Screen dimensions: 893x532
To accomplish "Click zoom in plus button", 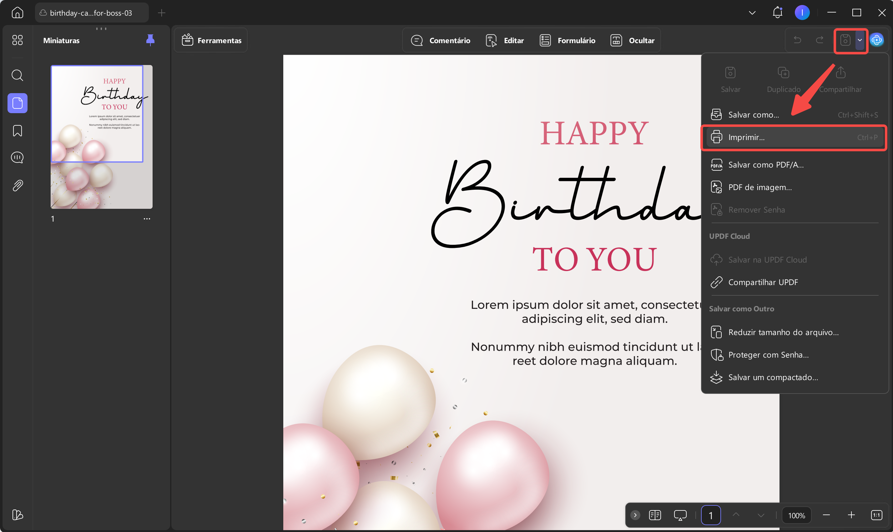I will click(851, 515).
